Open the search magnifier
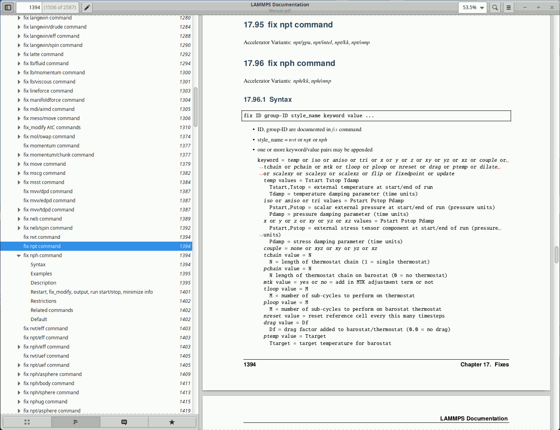This screenshot has width=560, height=430. click(495, 8)
